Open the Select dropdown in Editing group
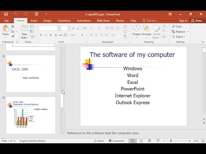Image resolution: width=206 pixels, height=154 pixels. pyautogui.click(x=179, y=37)
